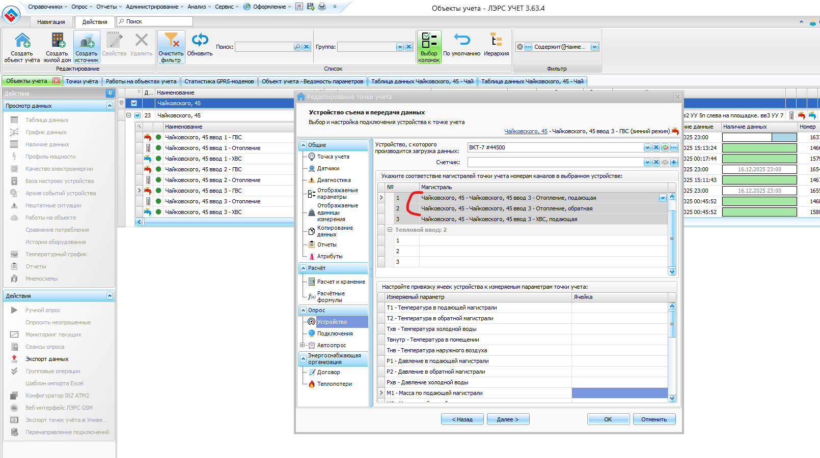The image size is (820, 458).
Task: Uncheck the checkbox in row number 23
Action: [138, 115]
